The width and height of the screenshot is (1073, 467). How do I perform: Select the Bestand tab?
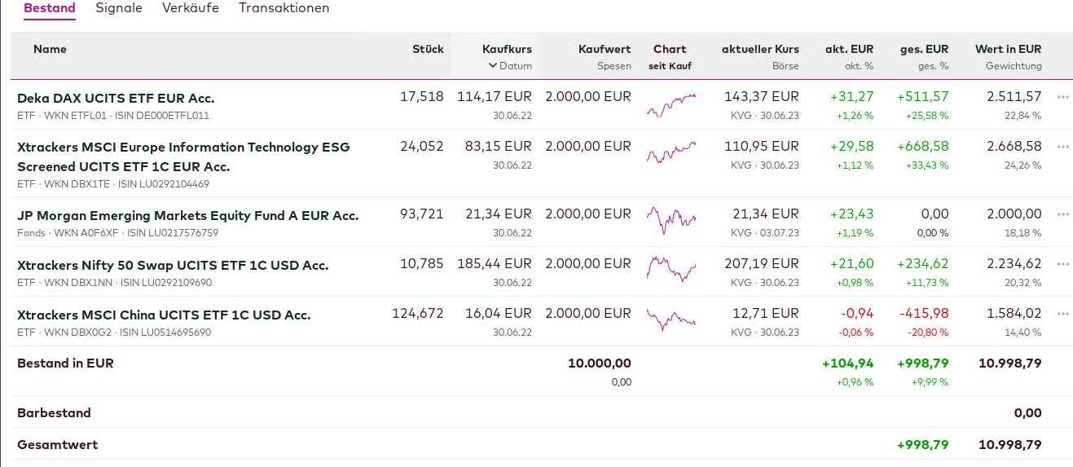coord(50,8)
